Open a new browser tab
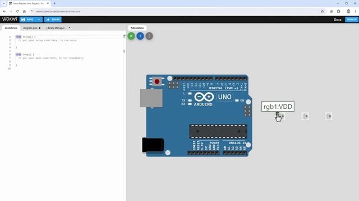 pos(54,3)
